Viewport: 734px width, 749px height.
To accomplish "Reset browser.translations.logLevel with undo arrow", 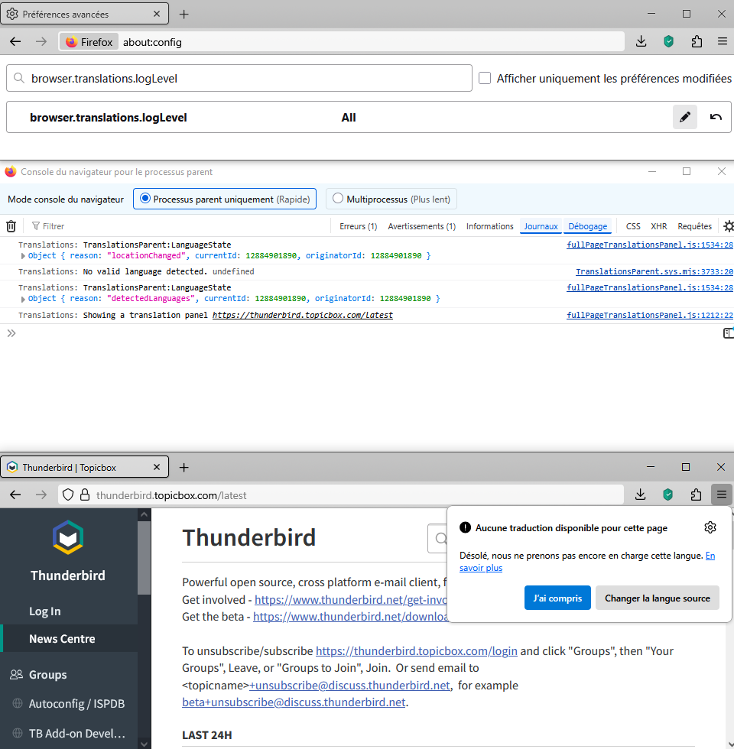I will tap(716, 117).
